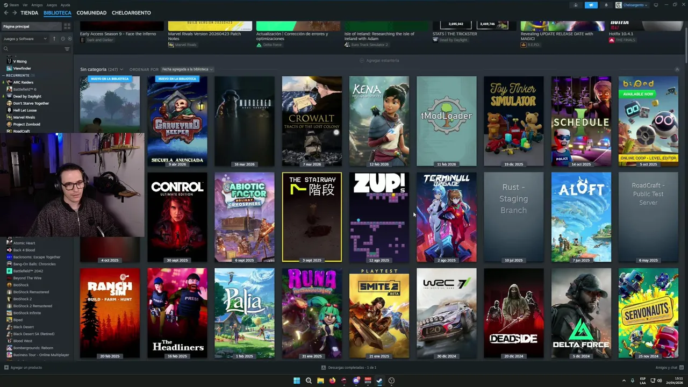
Task: Open Control Ultimate Edition cover
Action: click(177, 217)
